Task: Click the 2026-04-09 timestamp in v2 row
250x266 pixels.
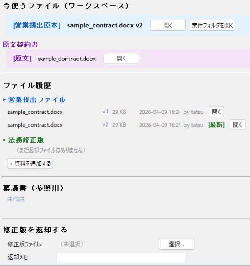Action: (x=159, y=125)
